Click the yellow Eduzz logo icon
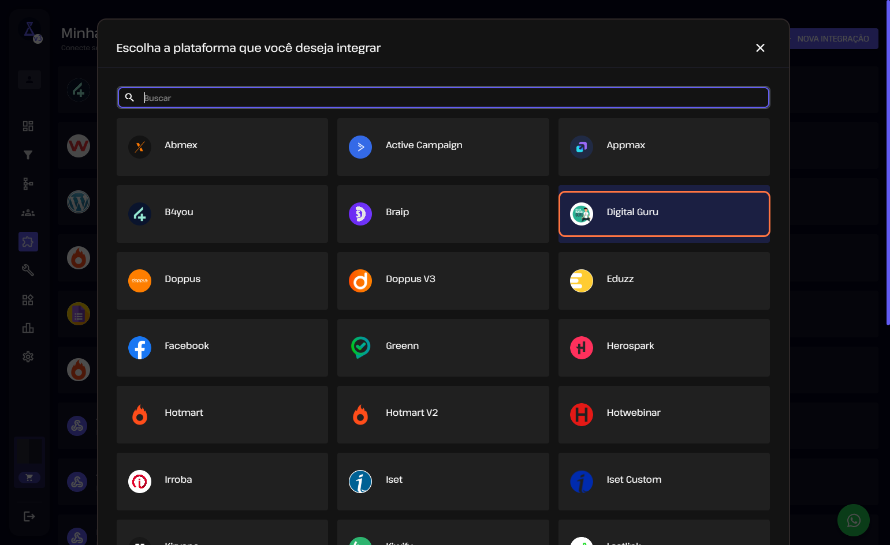Screen dimensions: 890x545 click(x=582, y=281)
